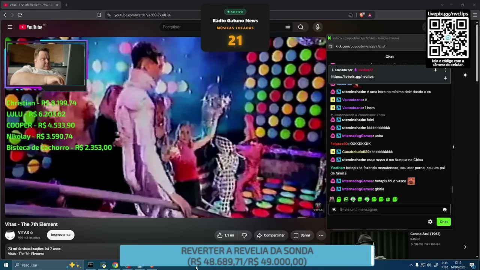
Task: Click the taskbar network tray icon
Action: pyautogui.click(x=423, y=265)
